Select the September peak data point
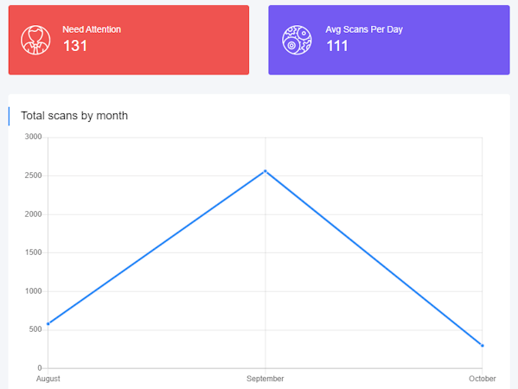 point(265,171)
